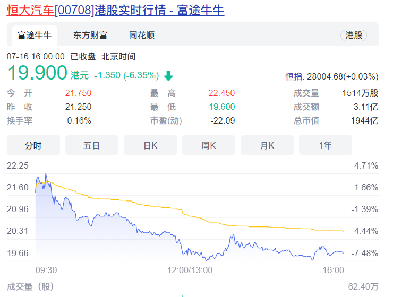393x297 pixels.
Task: Select the 1年 chart view
Action: tap(326, 145)
